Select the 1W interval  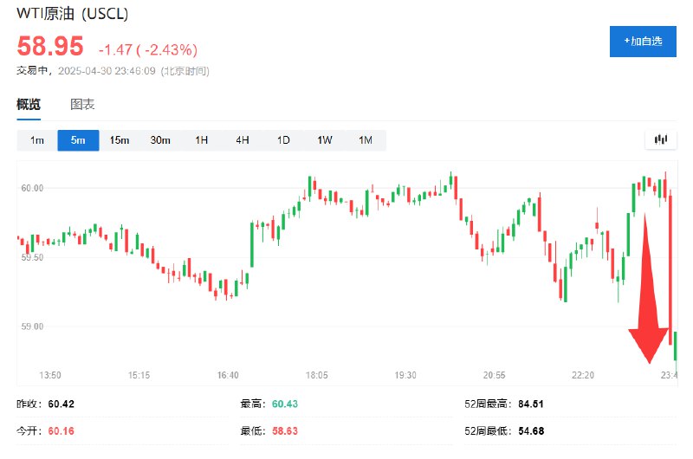(324, 140)
